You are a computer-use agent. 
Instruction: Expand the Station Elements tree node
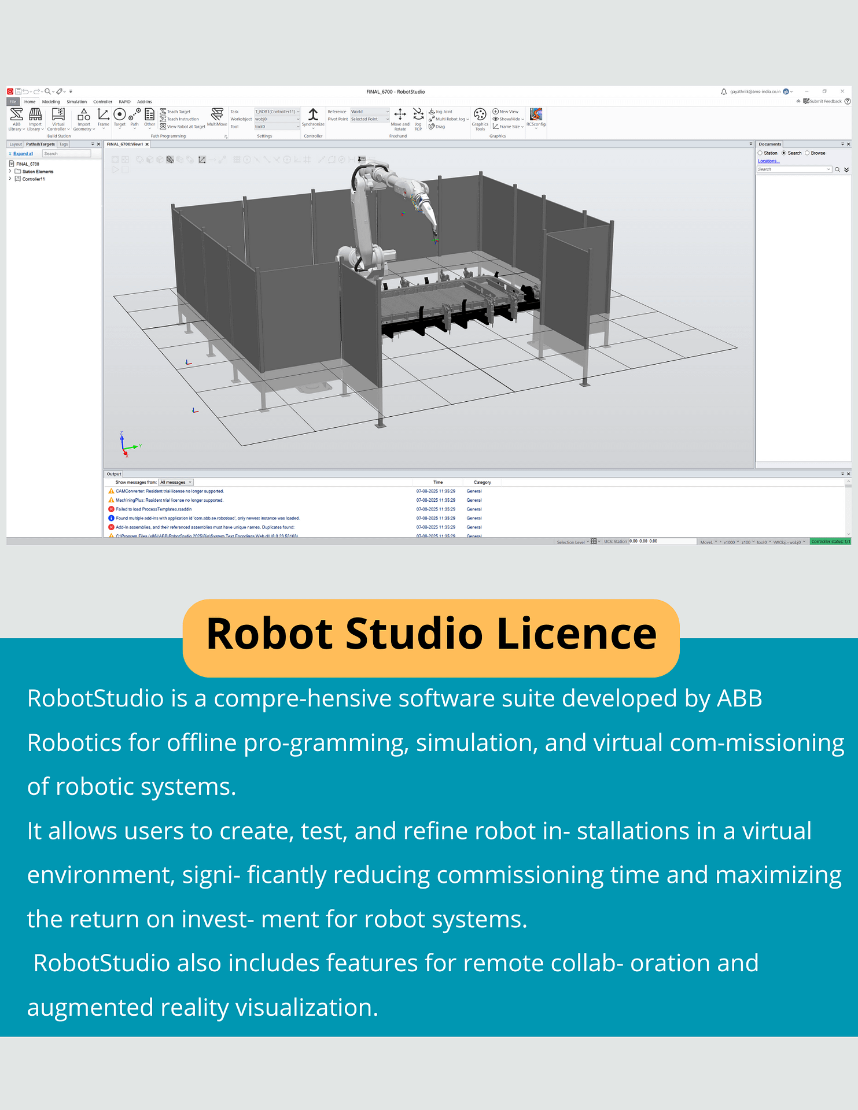[10, 171]
